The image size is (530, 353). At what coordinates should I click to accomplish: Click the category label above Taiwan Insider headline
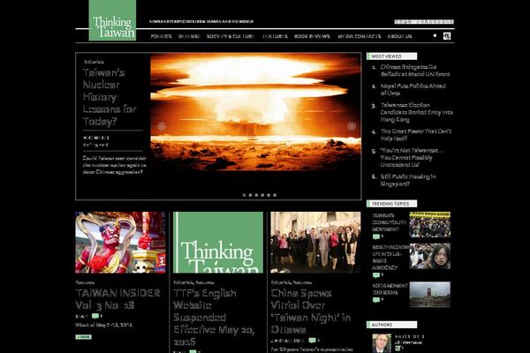tap(85, 282)
